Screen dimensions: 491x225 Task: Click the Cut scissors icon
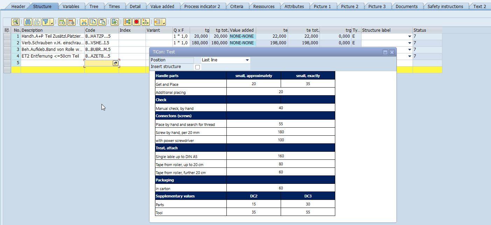[x=84, y=22]
